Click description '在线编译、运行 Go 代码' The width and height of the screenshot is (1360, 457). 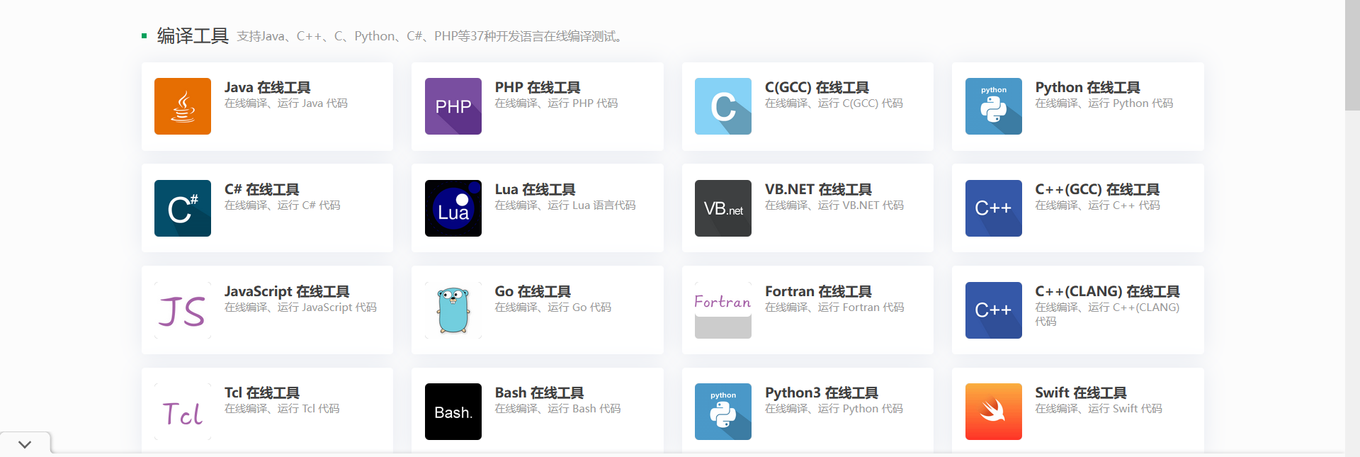[x=553, y=308]
